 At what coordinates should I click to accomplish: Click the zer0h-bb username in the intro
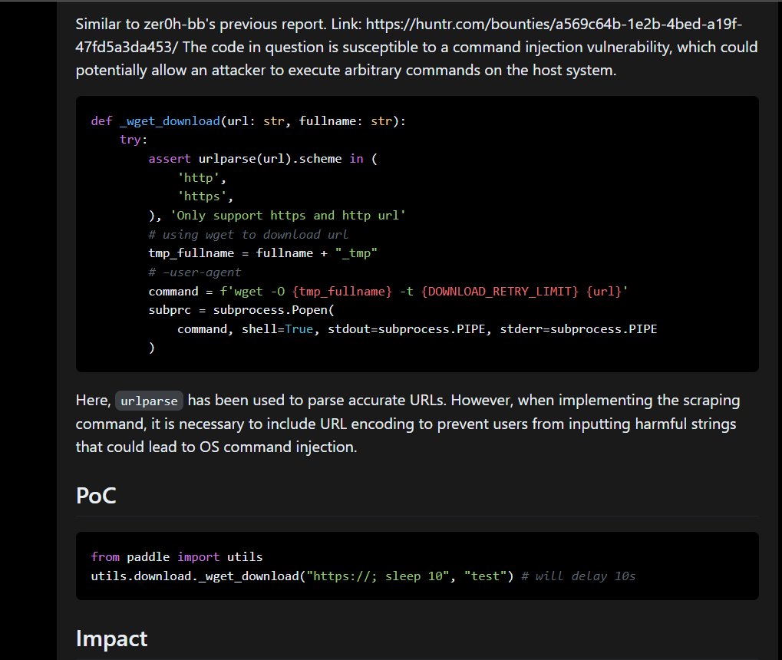tap(160, 25)
